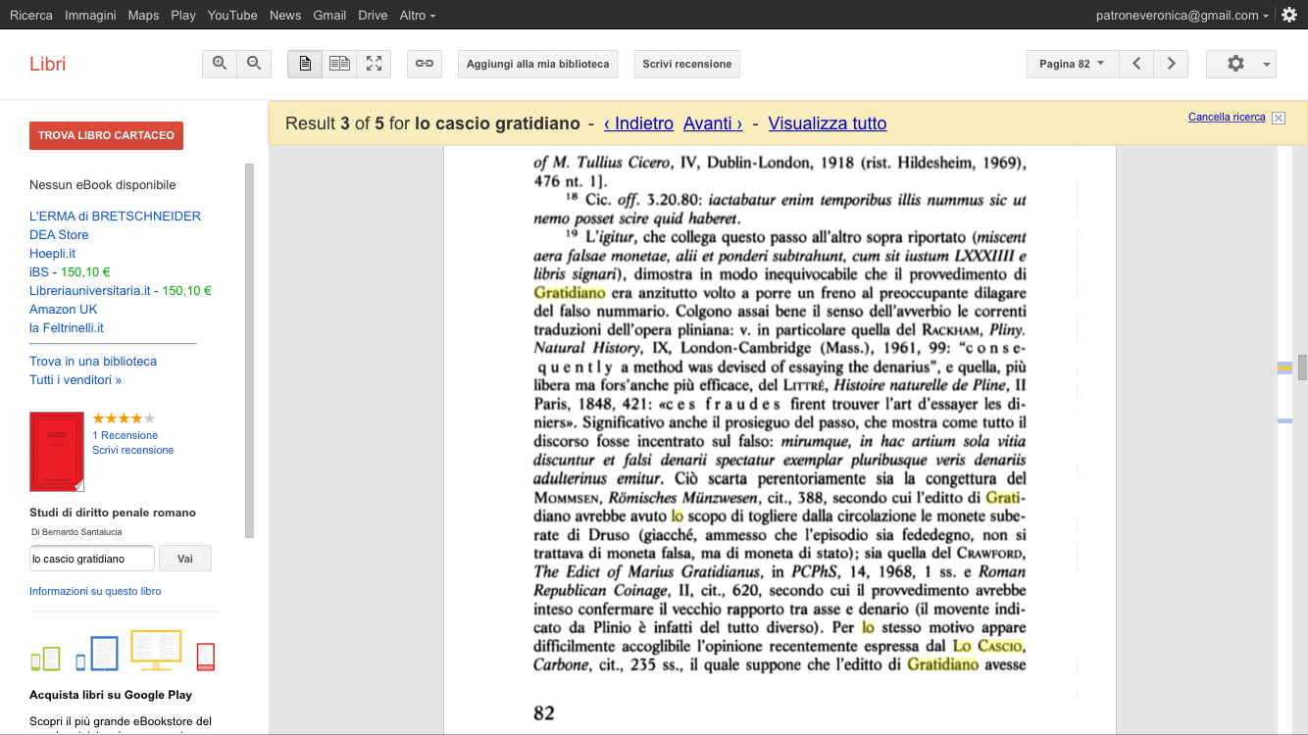Click Aggiungi alla mia biblioteca button
The width and height of the screenshot is (1308, 735).
[x=537, y=64]
